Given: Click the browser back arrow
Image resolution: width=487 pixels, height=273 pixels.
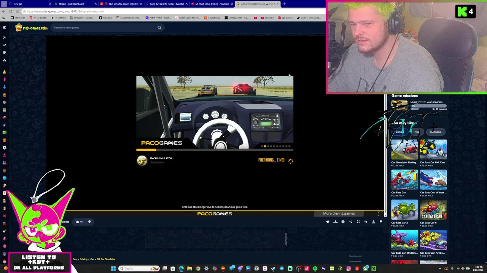Looking at the screenshot, I should click(x=4, y=11).
